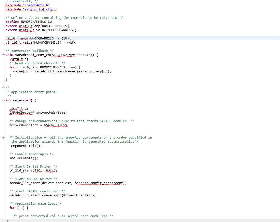
Task: Click 'SARADCDriver* driverUnderTest;' declaration
Action: point(38,113)
